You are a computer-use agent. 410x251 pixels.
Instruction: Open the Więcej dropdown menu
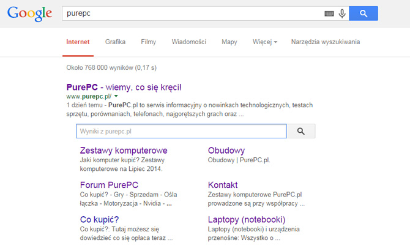pyautogui.click(x=264, y=42)
